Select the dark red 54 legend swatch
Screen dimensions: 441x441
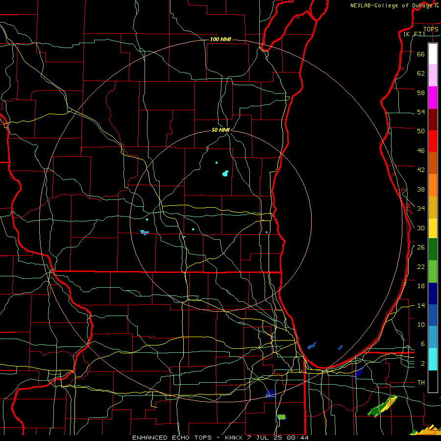point(433,120)
